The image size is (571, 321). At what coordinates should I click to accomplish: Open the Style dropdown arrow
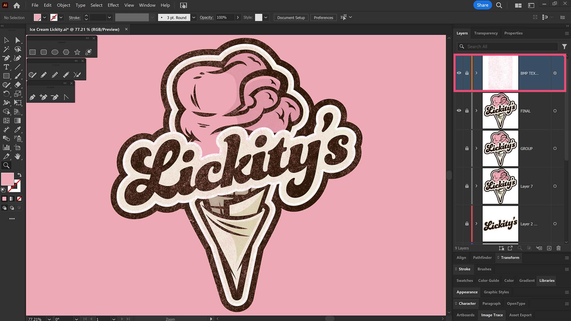[266, 18]
